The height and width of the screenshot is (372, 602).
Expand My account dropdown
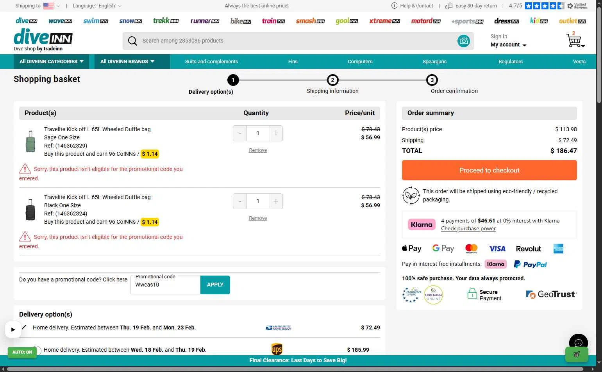508,45
